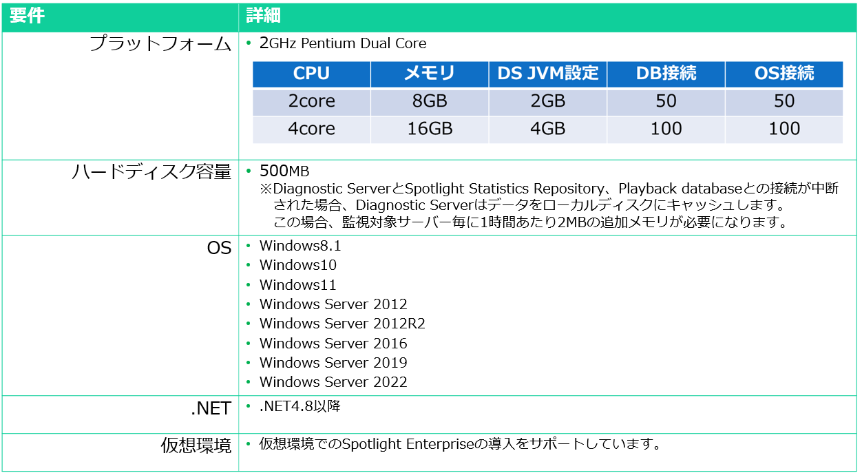Click the DS JVM設定 header
The image size is (862, 473).
[548, 74]
